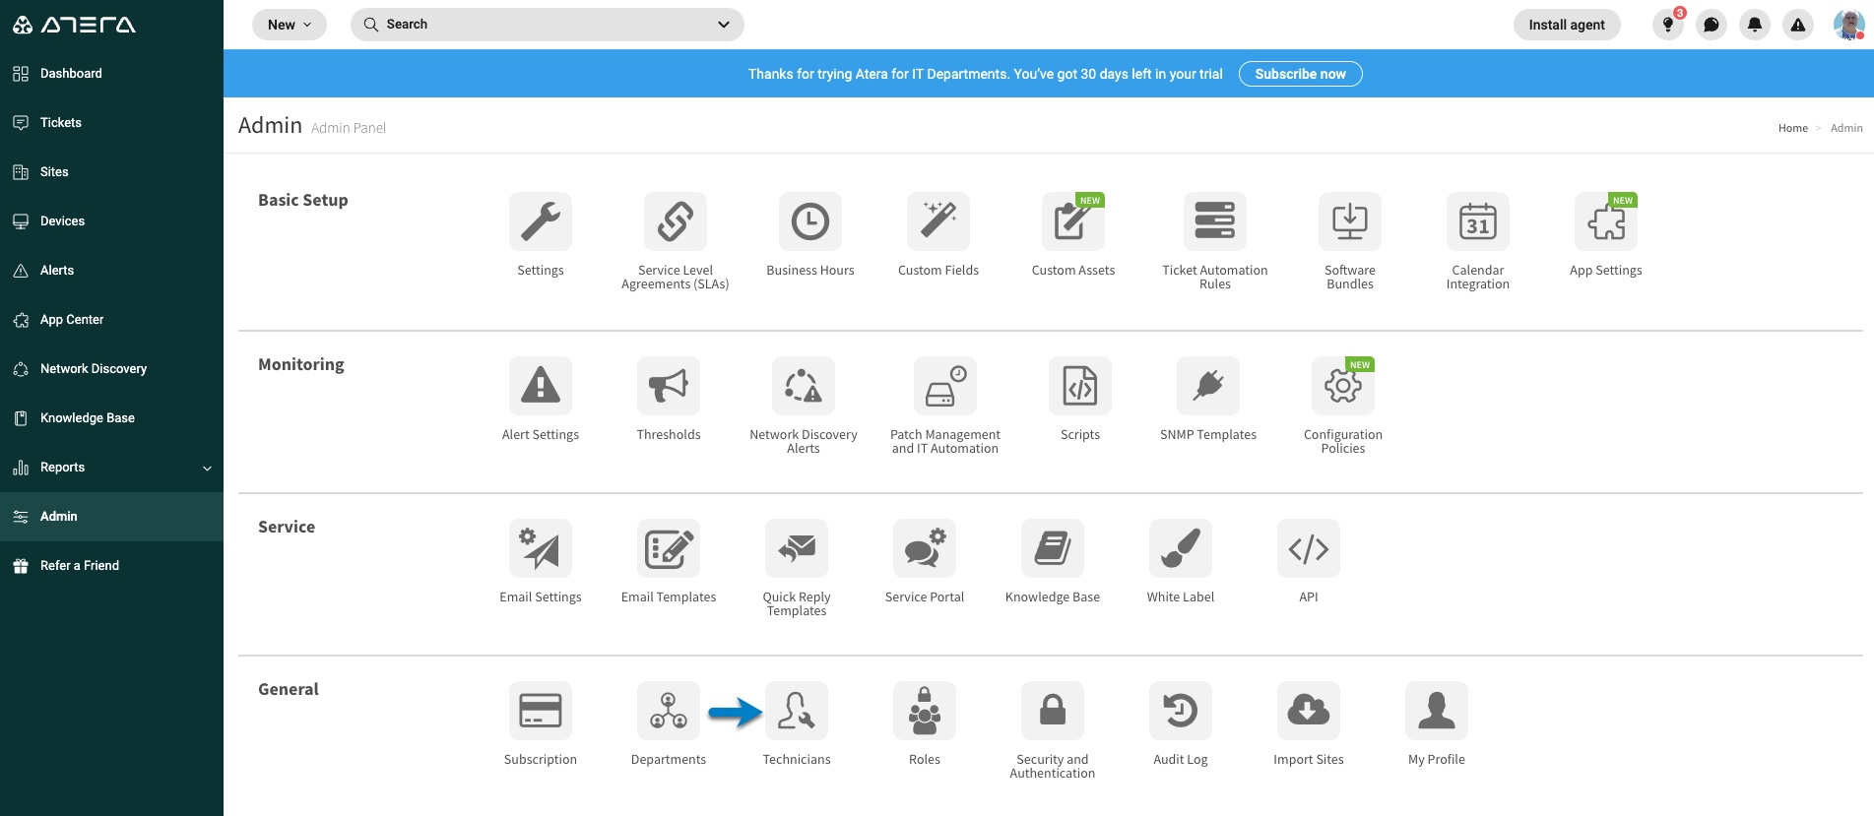This screenshot has height=816, width=1874.
Task: Open Custom Fields wand icon
Action: 938,221
